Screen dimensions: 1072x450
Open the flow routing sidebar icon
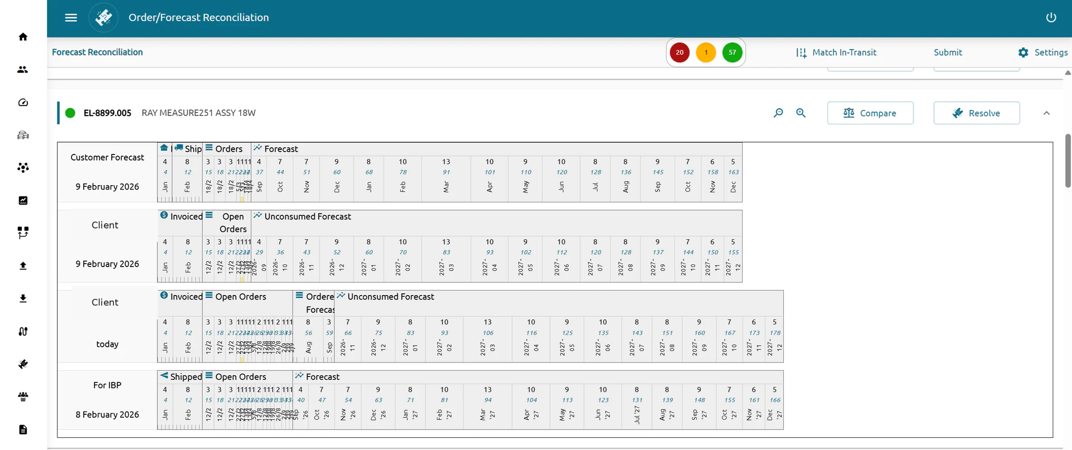point(23,233)
